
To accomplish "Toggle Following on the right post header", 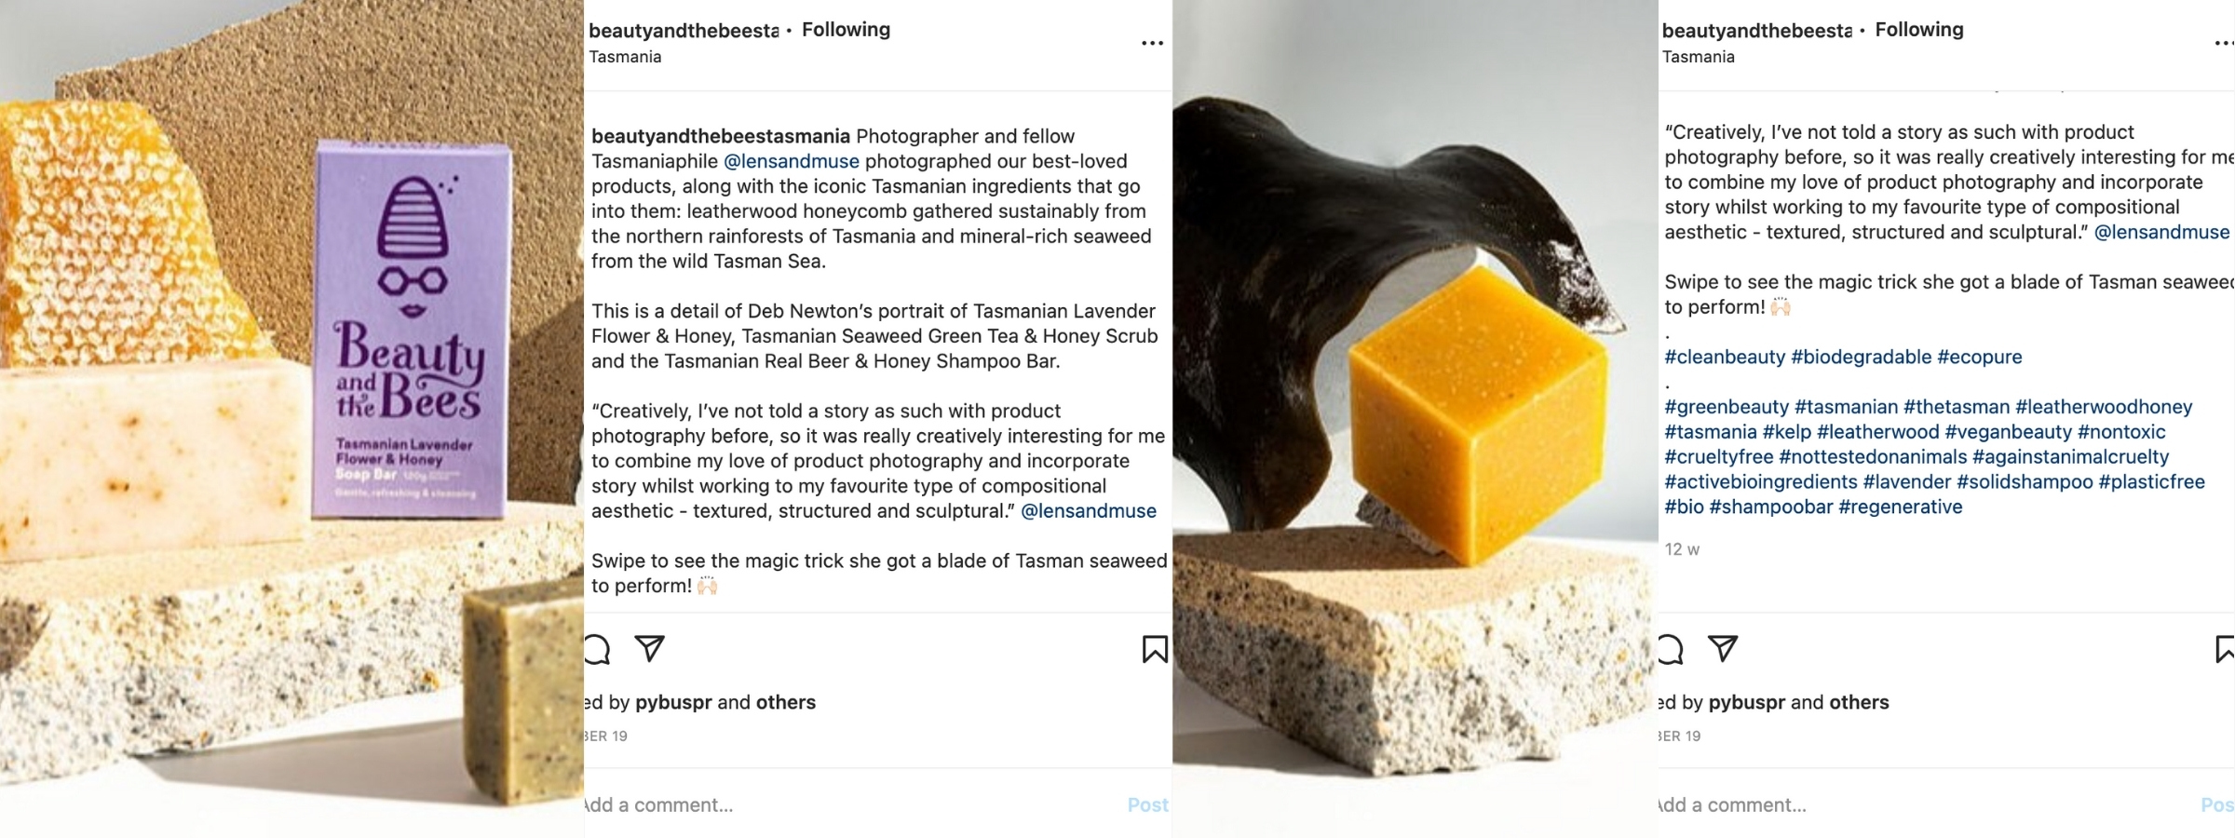I will pyautogui.click(x=1918, y=30).
